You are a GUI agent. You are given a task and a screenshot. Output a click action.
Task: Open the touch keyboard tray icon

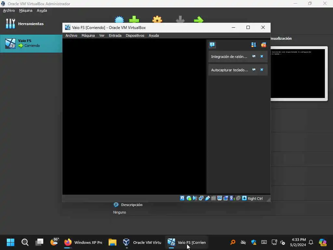coord(264,242)
